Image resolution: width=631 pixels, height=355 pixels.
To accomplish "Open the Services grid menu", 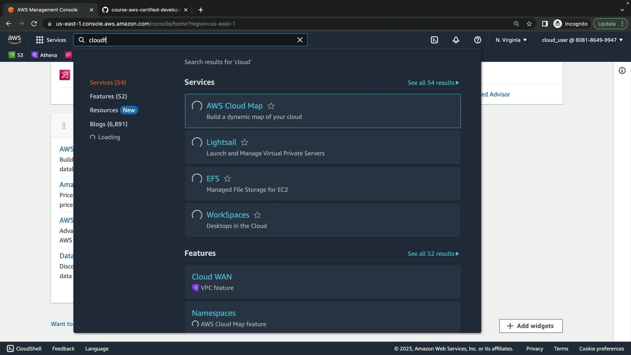I will coord(51,40).
